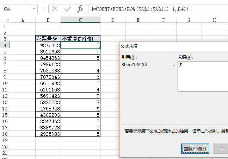This screenshot has height=159, width=228.
Task: Click the 求值(V): label in dialog
Action: pos(185,57)
